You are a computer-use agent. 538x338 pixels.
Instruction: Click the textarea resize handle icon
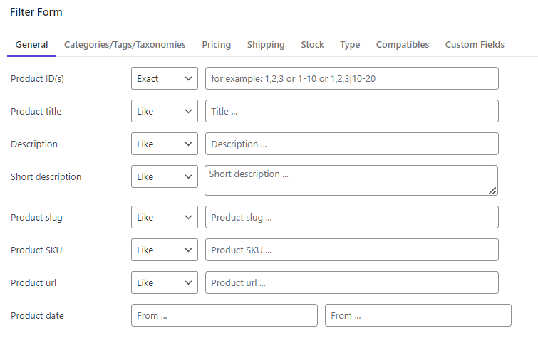(x=492, y=191)
